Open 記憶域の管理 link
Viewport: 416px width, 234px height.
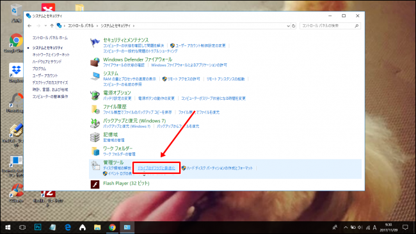tap(113, 140)
